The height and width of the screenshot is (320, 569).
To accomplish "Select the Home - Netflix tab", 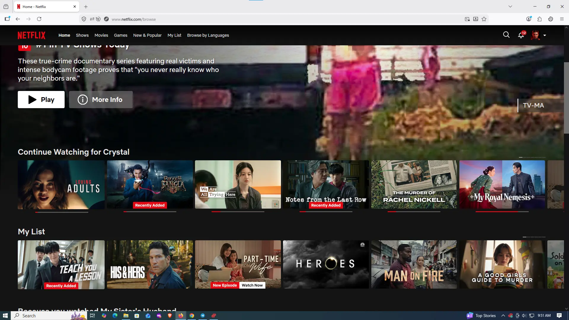I will 47,7.
